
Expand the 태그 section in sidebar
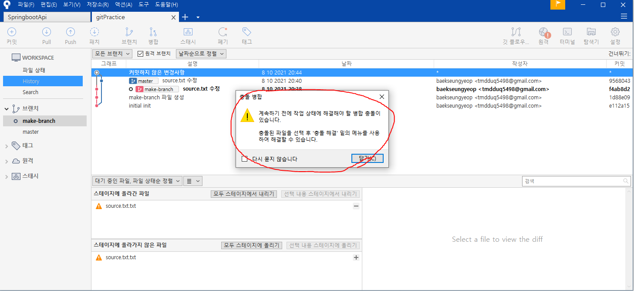(x=7, y=146)
